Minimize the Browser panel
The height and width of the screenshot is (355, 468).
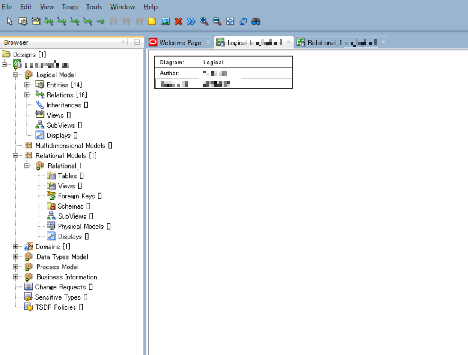coord(137,42)
